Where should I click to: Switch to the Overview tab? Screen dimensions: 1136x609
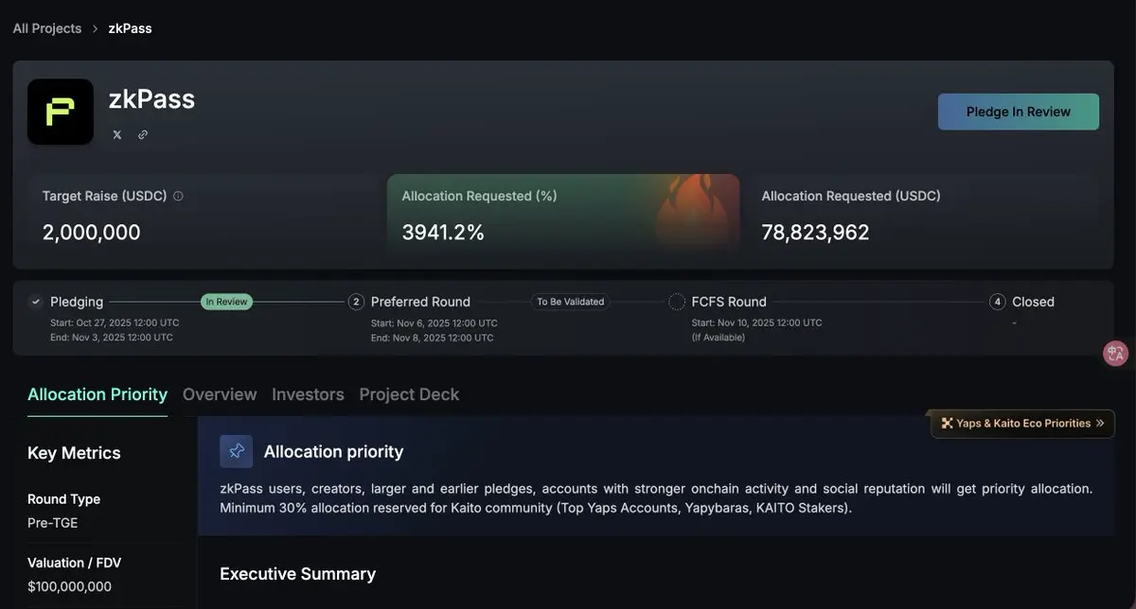coord(220,394)
